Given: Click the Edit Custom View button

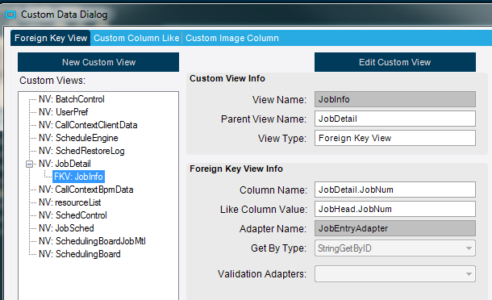Looking at the screenshot, I should click(395, 62).
